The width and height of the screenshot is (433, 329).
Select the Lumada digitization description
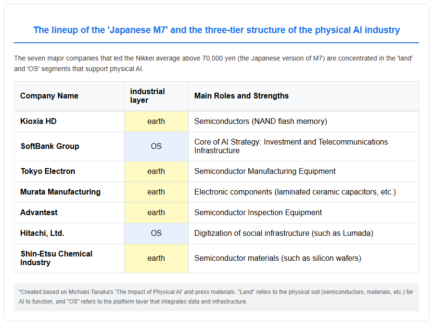(x=283, y=233)
